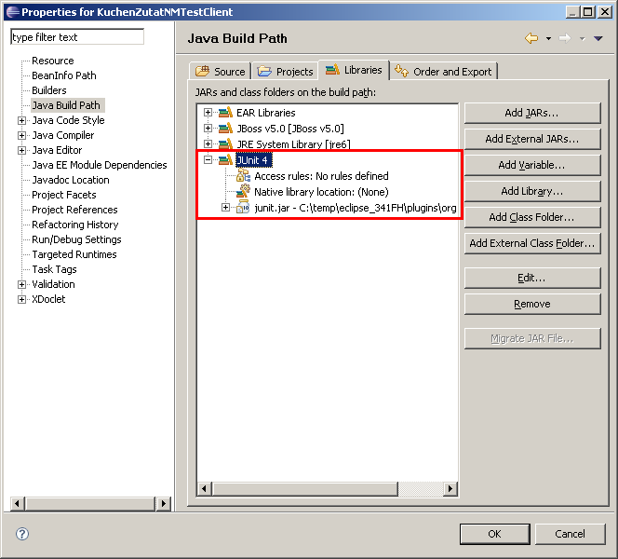
Task: Click the Source tab folder icon
Action: click(203, 72)
